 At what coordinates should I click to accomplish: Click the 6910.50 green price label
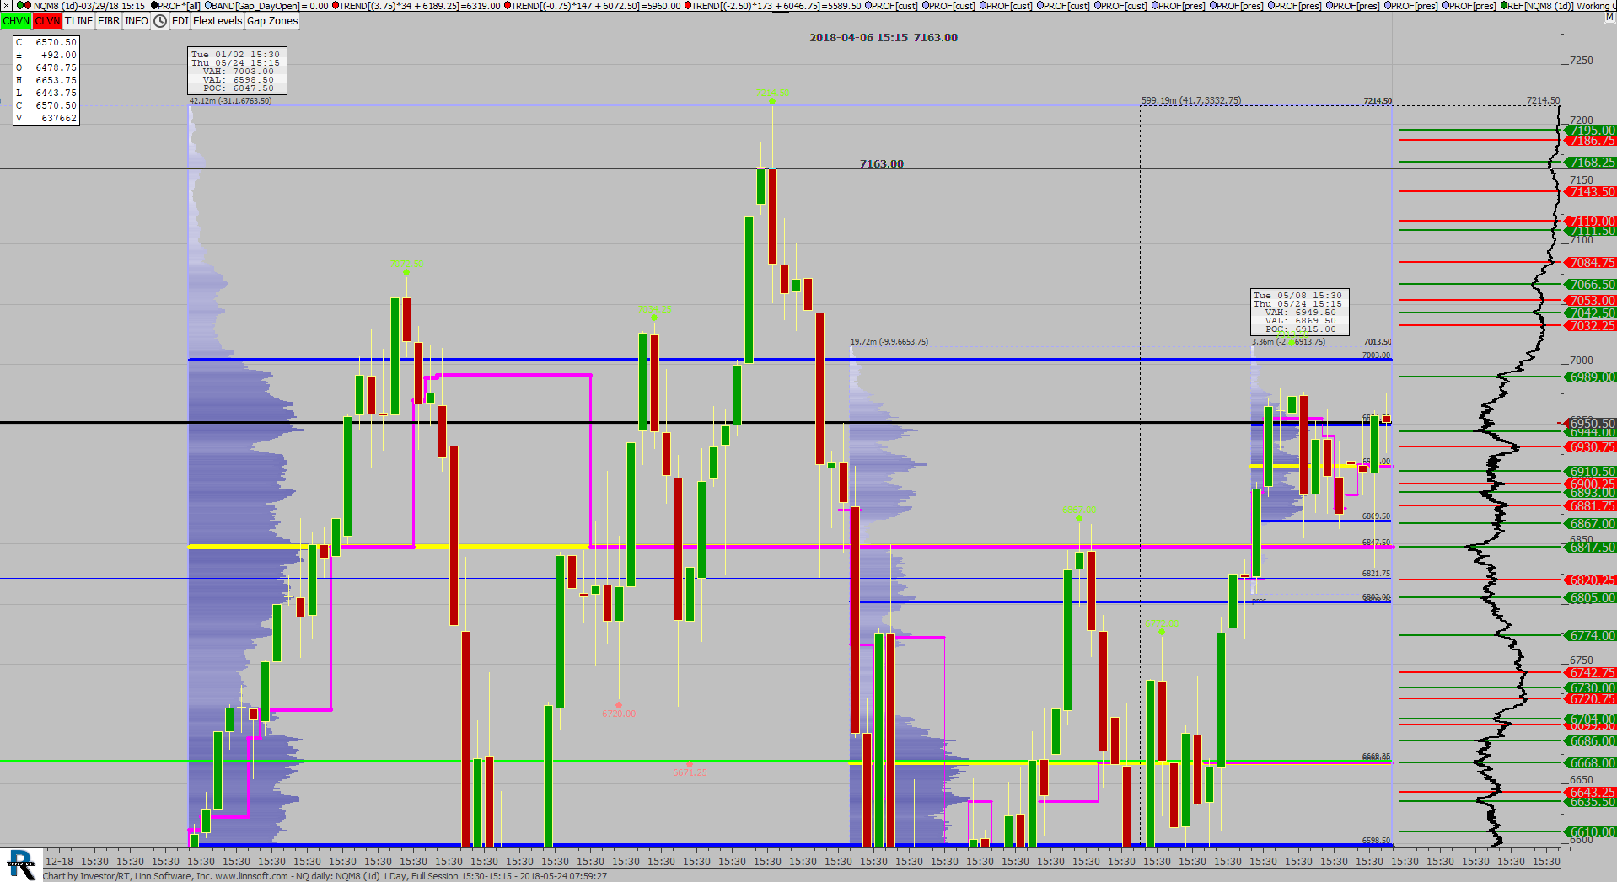[1591, 472]
